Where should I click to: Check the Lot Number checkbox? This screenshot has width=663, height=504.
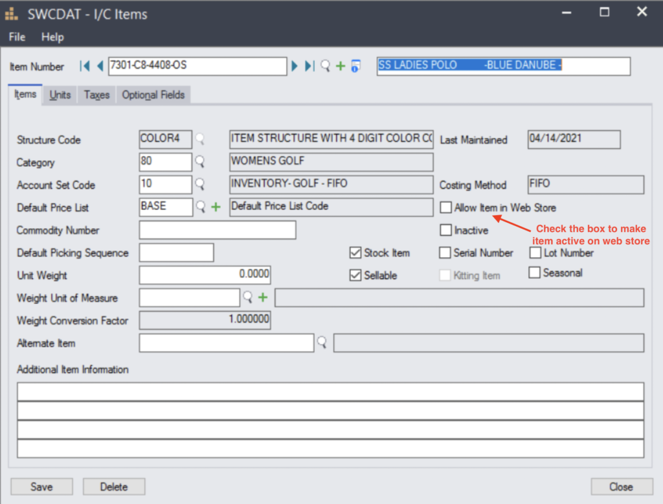[x=535, y=253]
